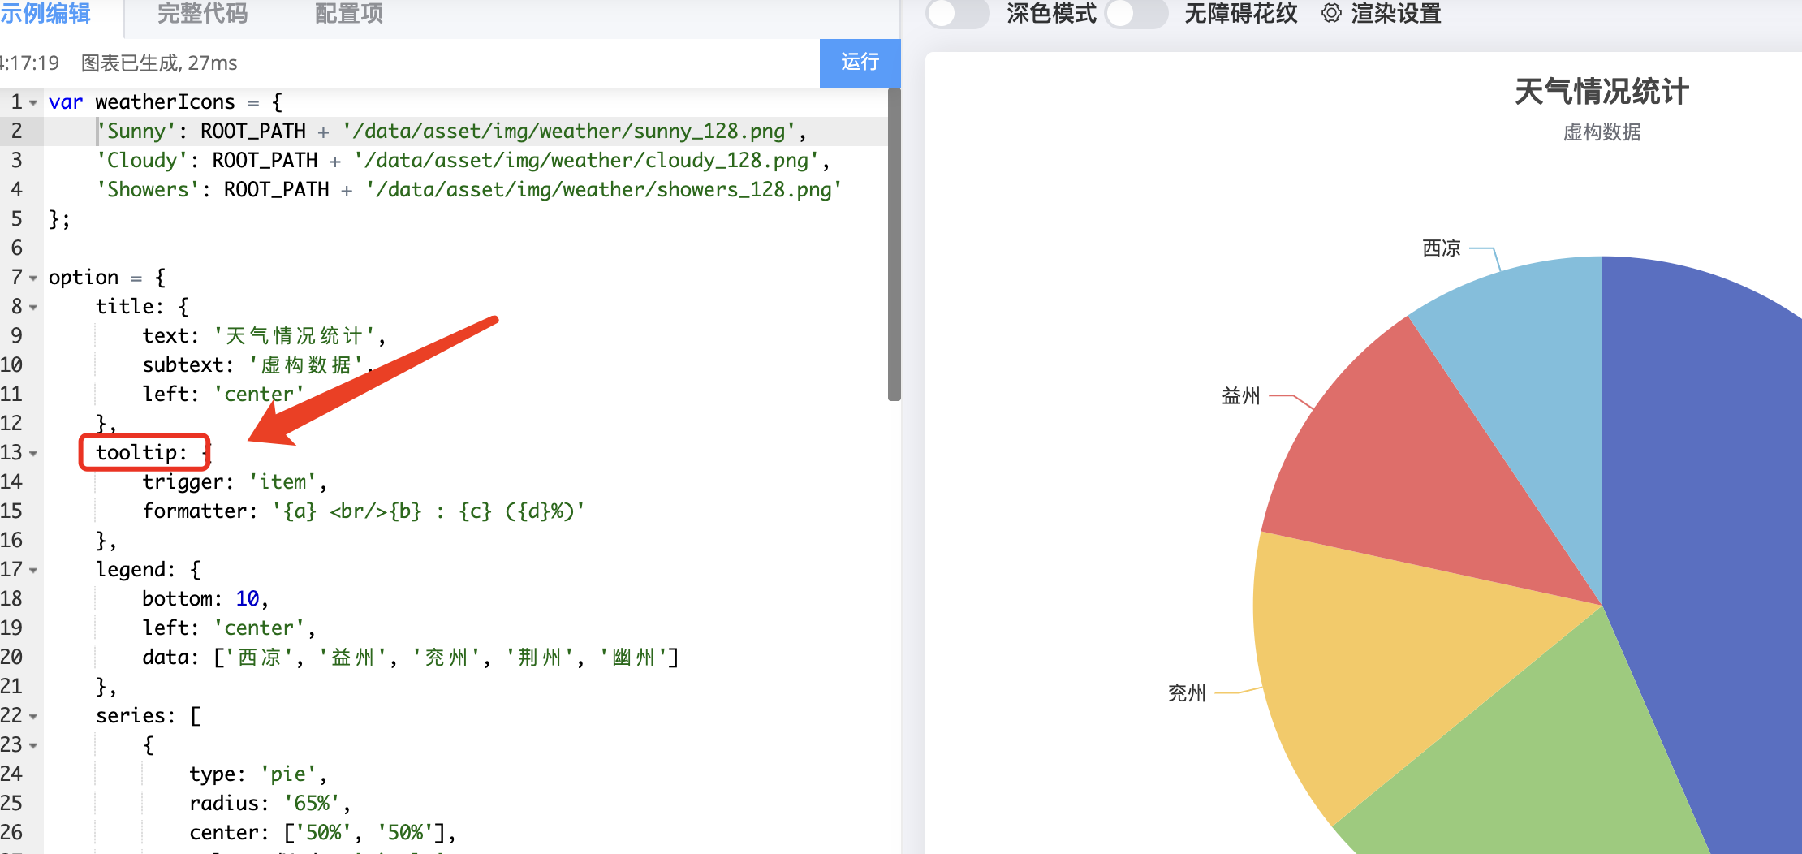
Task: Place cursor on 'Sunny' code line
Action: tap(451, 132)
